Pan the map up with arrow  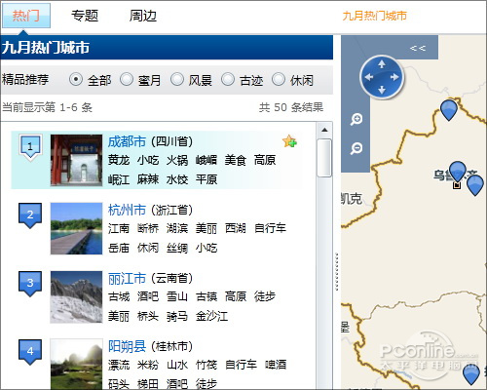point(382,64)
